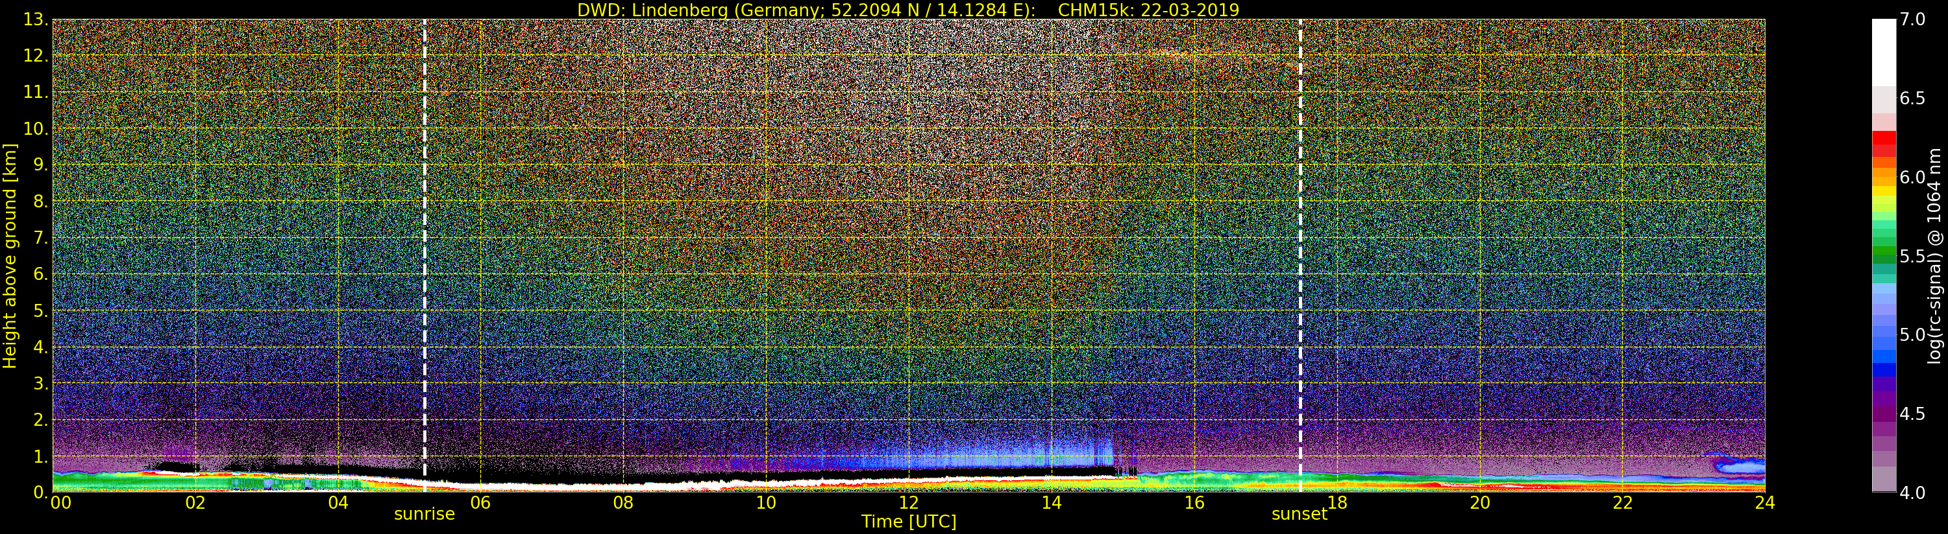This screenshot has height=534, width=1948.
Task: Click height axis tick '7.'
Action: pyautogui.click(x=41, y=238)
